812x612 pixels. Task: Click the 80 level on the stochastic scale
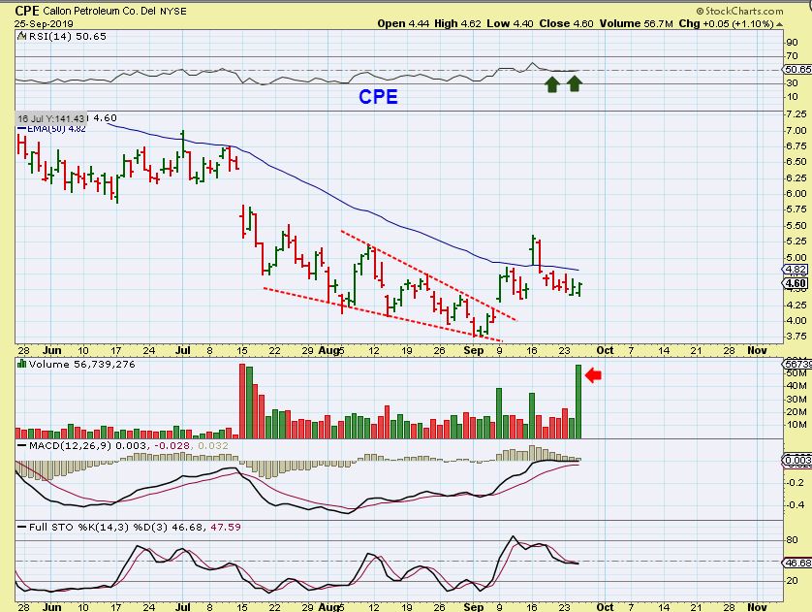point(792,540)
